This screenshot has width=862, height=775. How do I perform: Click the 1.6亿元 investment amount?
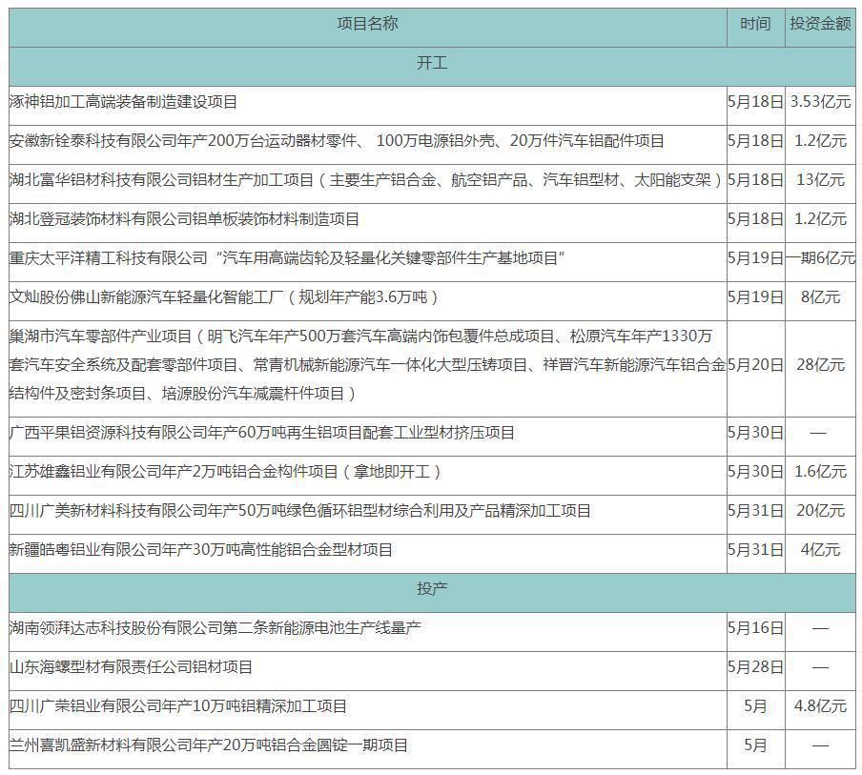coord(820,472)
